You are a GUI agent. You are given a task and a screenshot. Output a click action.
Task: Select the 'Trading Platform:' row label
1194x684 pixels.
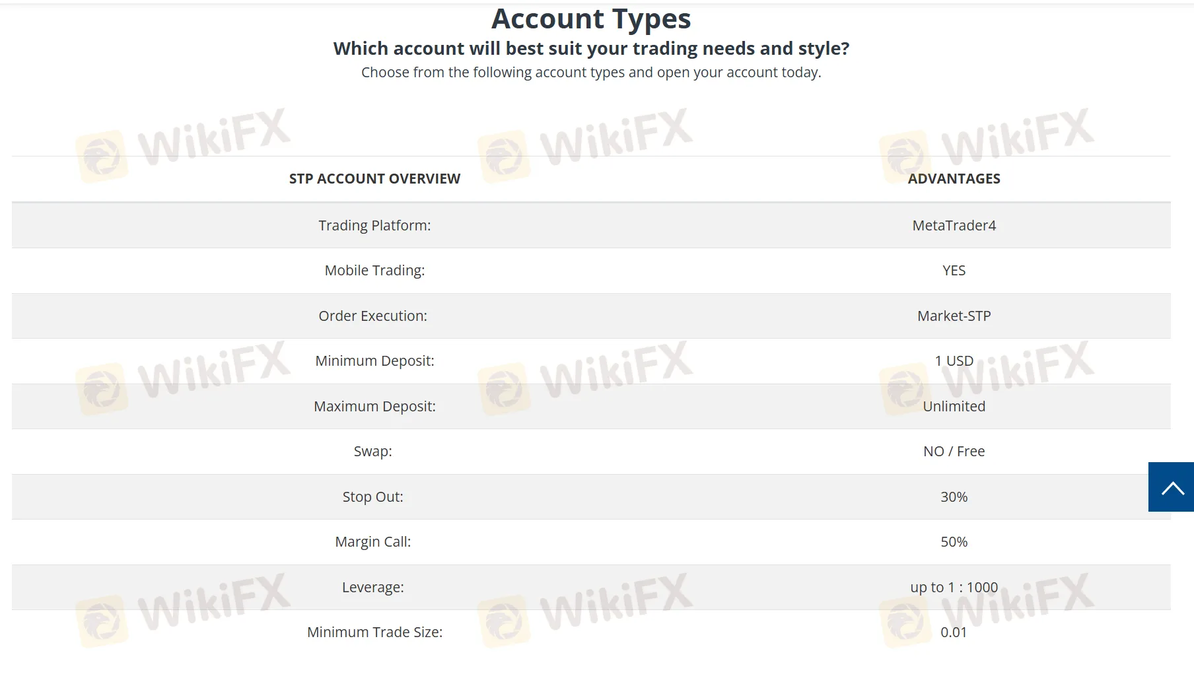click(374, 226)
